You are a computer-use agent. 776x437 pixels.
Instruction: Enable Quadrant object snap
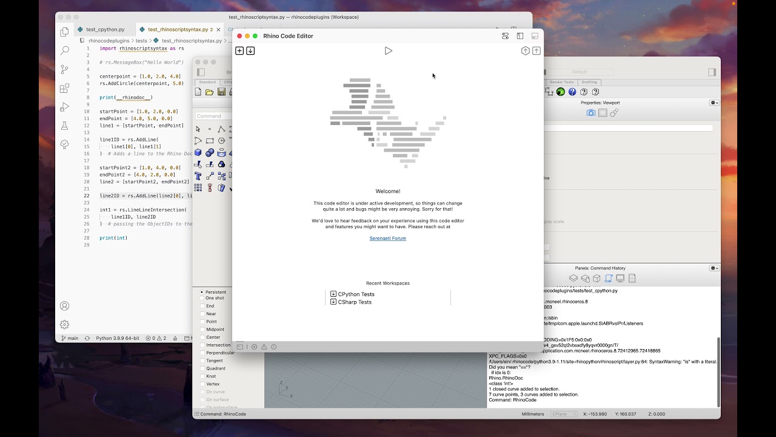pos(202,368)
